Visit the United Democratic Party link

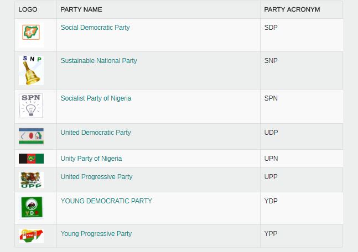coord(96,133)
